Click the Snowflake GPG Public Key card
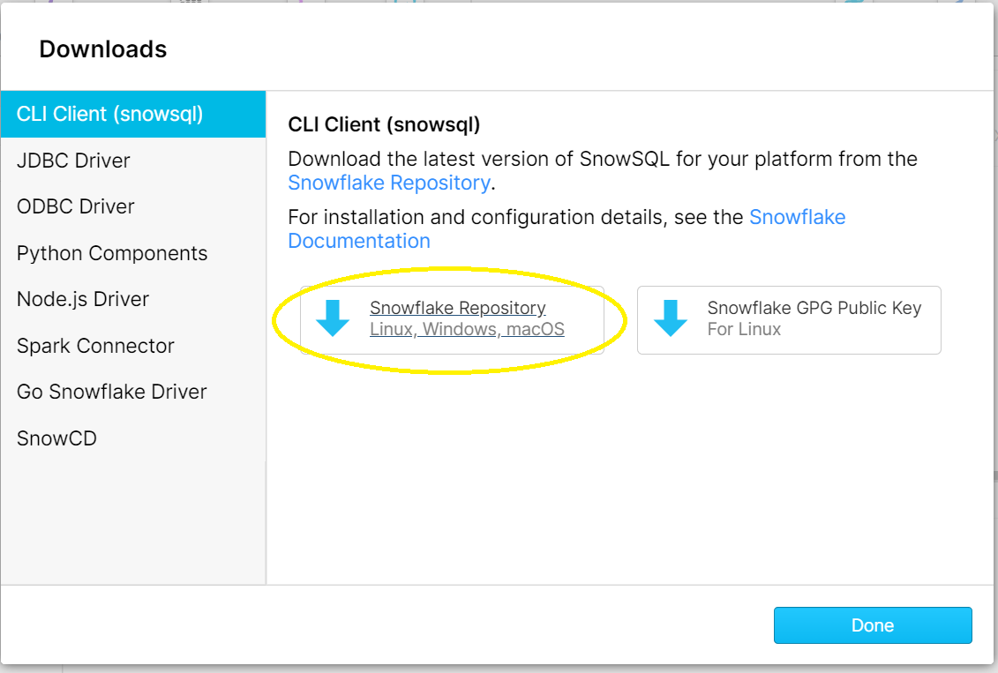Viewport: 998px width, 673px height. pos(788,320)
